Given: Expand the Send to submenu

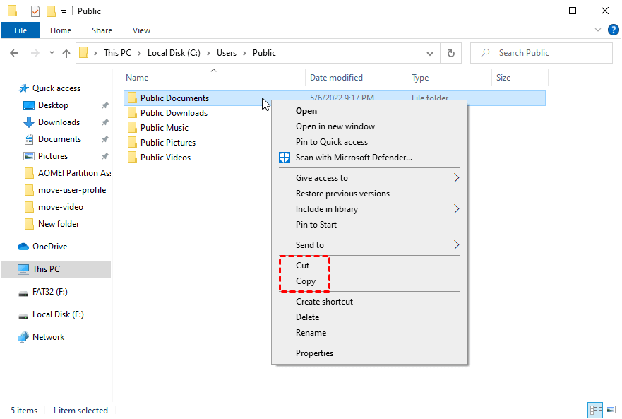Looking at the screenshot, I should (x=456, y=245).
